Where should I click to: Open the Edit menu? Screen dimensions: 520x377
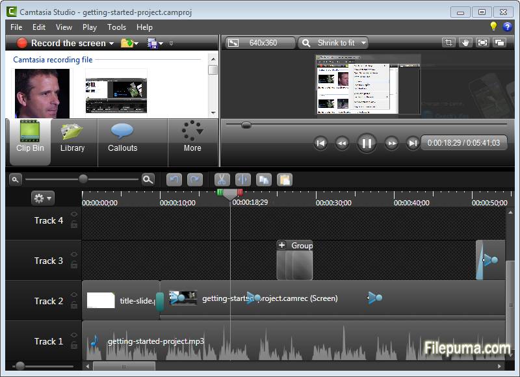pos(39,27)
